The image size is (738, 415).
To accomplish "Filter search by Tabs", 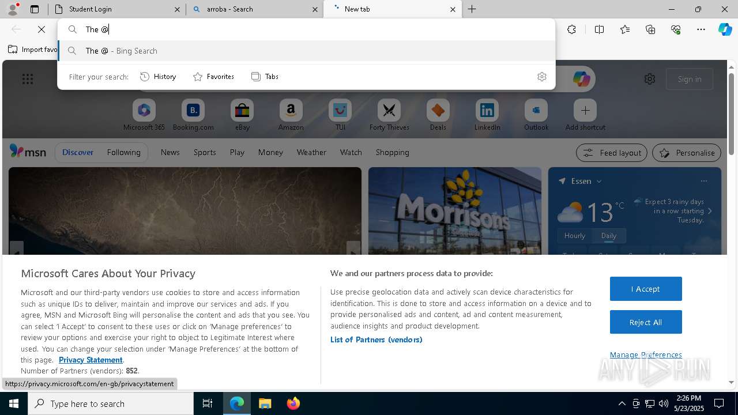I will click(265, 77).
